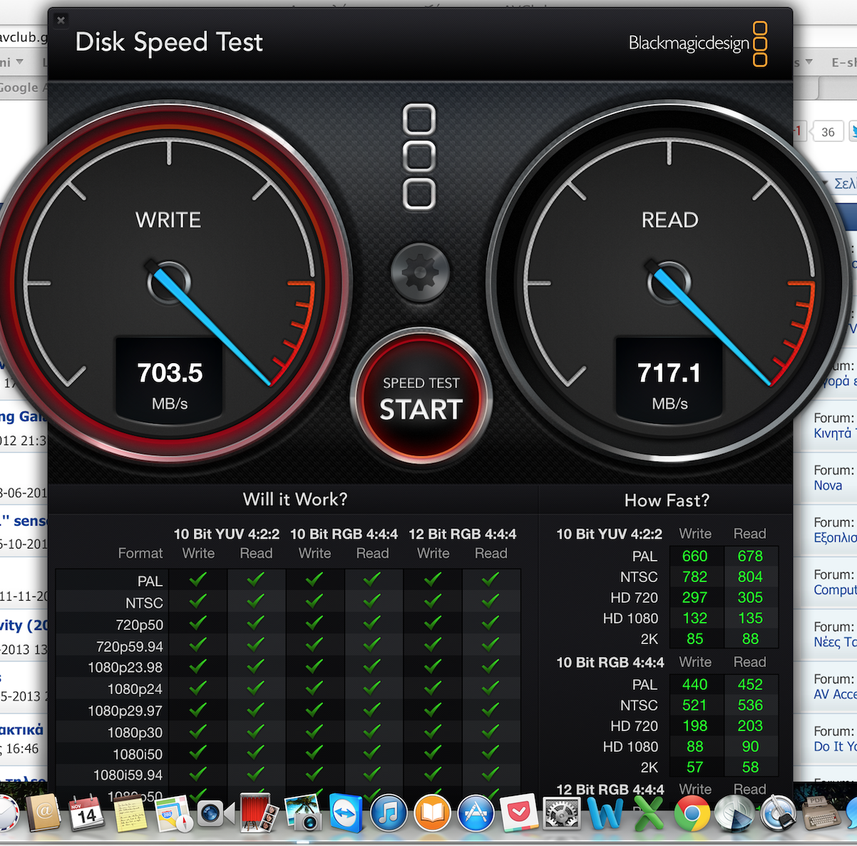Close the Disk Speed Test window
This screenshot has width=857, height=846.
[61, 20]
